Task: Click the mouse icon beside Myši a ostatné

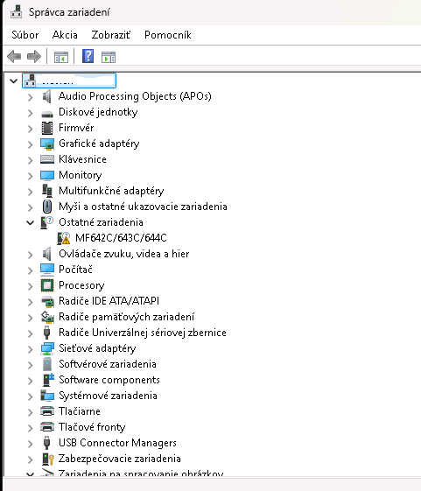Action: (47, 207)
